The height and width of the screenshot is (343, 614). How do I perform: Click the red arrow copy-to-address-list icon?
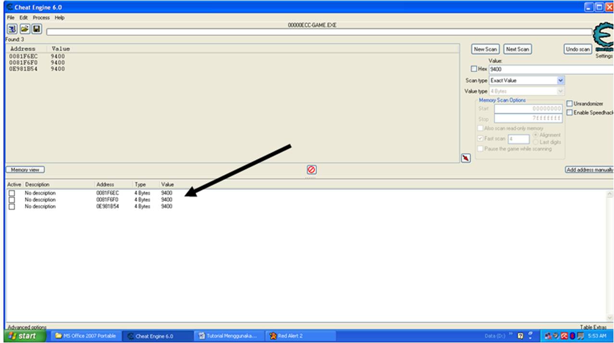[x=465, y=158]
